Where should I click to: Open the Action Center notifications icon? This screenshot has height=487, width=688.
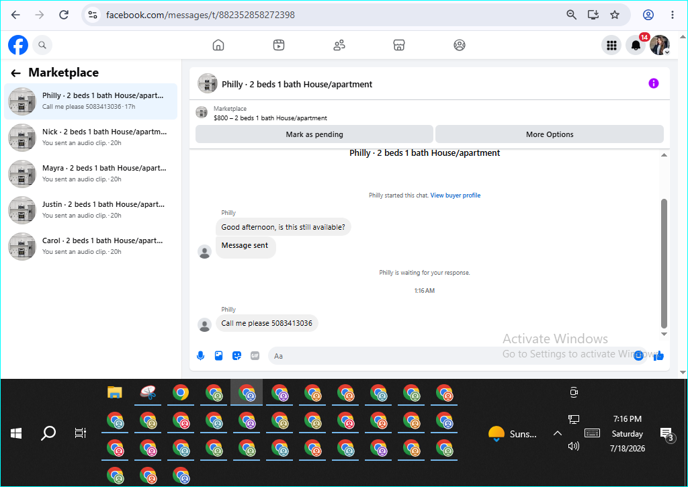[x=666, y=435]
